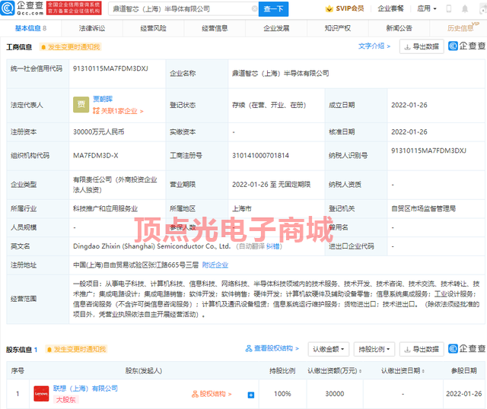Click the Lenovo logo in the shareholder row
The image size is (487, 409).
click(x=40, y=394)
